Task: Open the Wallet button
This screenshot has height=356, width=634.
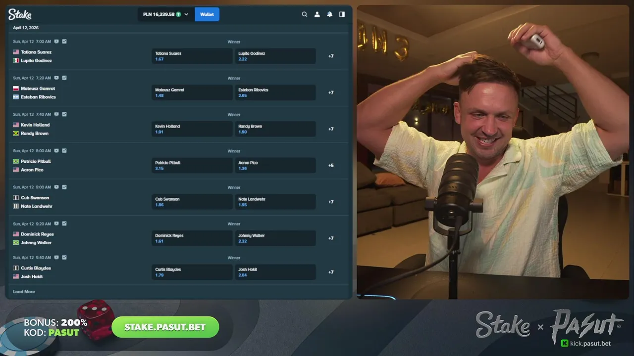Action: (x=207, y=14)
